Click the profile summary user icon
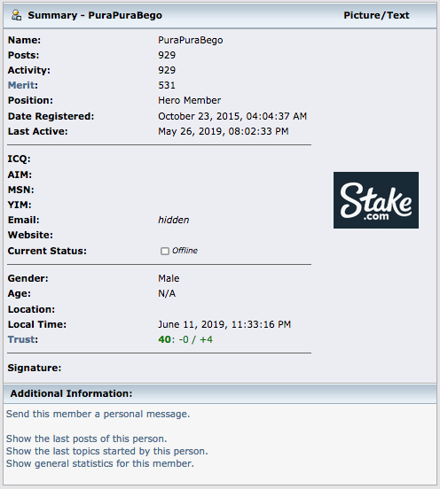This screenshot has height=489, width=440. pyautogui.click(x=17, y=15)
